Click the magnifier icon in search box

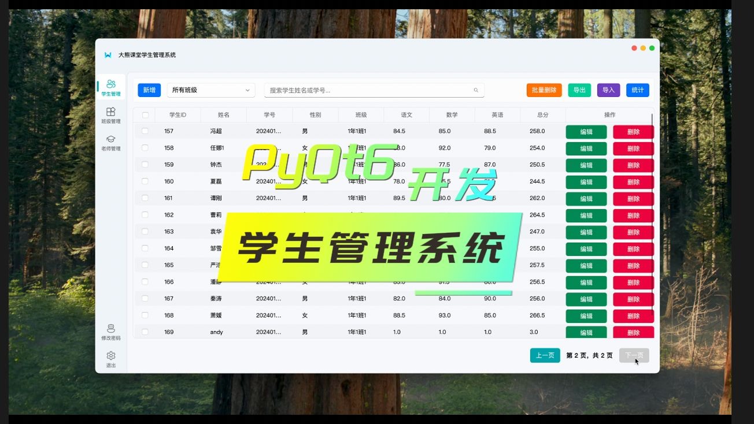pos(475,90)
